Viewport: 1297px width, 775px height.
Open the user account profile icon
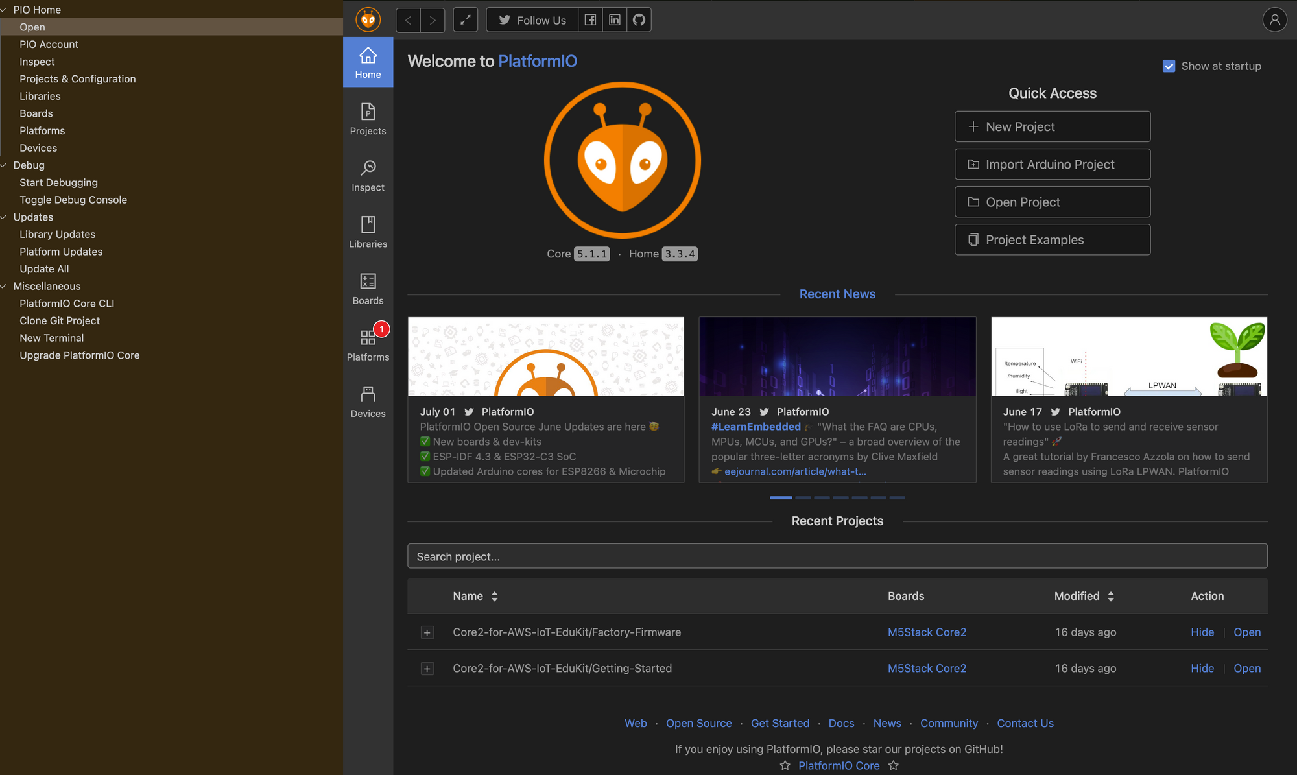[1274, 19]
